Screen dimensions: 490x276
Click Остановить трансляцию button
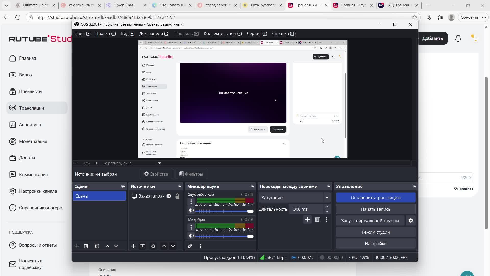pos(376,198)
